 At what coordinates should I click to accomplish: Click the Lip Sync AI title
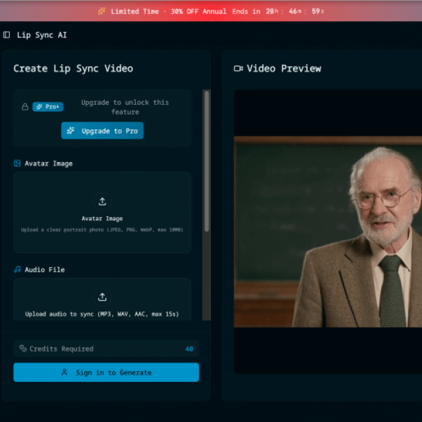[42, 35]
